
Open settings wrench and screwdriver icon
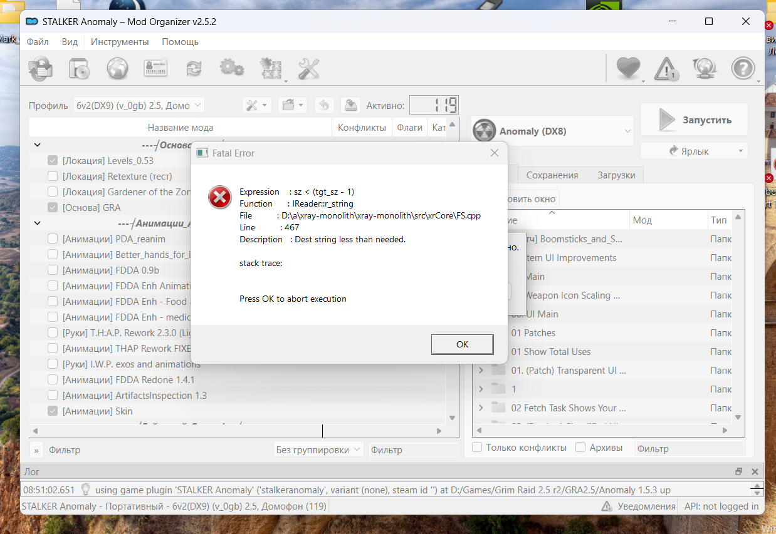point(309,68)
